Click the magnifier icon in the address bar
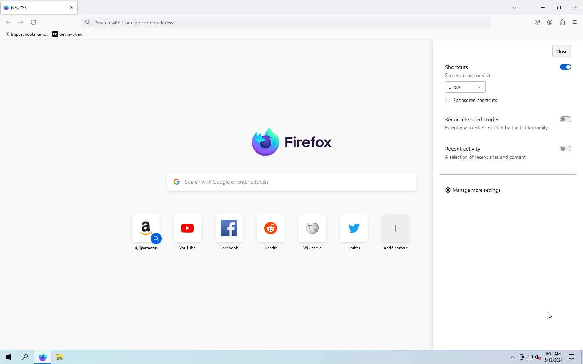 [x=88, y=23]
